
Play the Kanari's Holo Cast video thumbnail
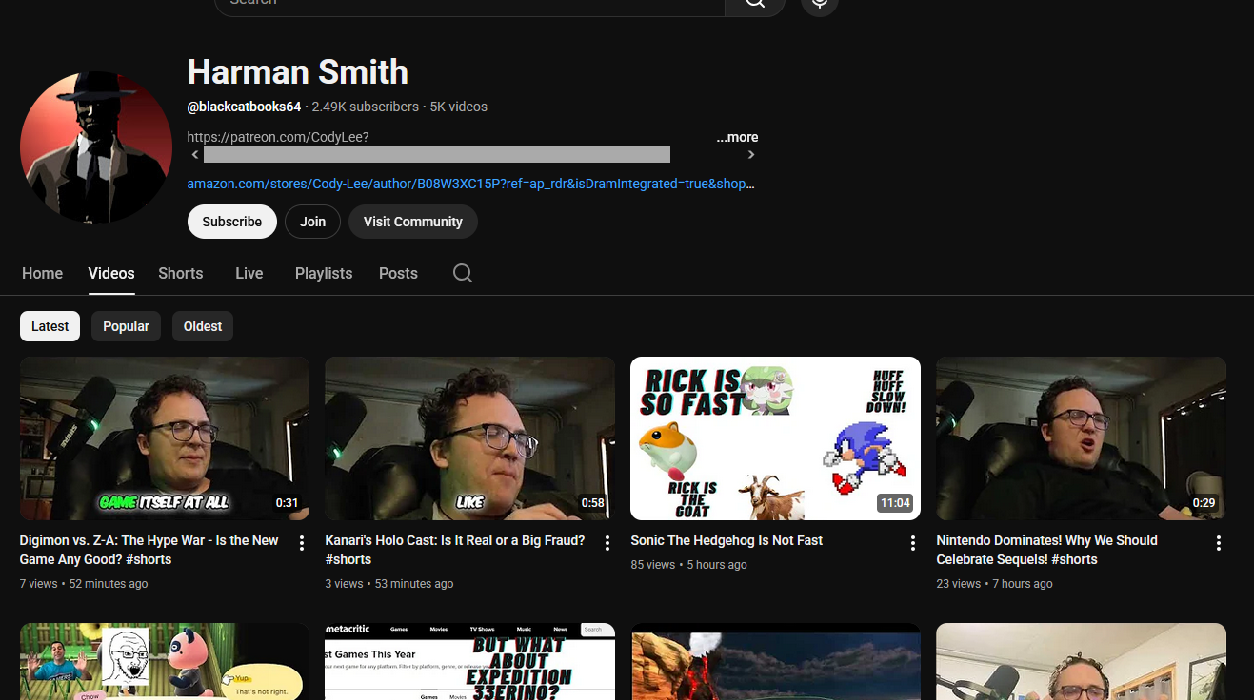[x=470, y=438]
